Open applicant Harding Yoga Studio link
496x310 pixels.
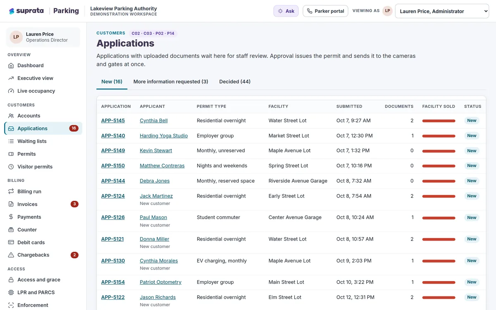coord(164,136)
